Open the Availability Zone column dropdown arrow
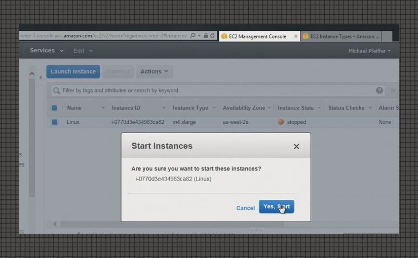This screenshot has height=258, width=418. [269, 108]
